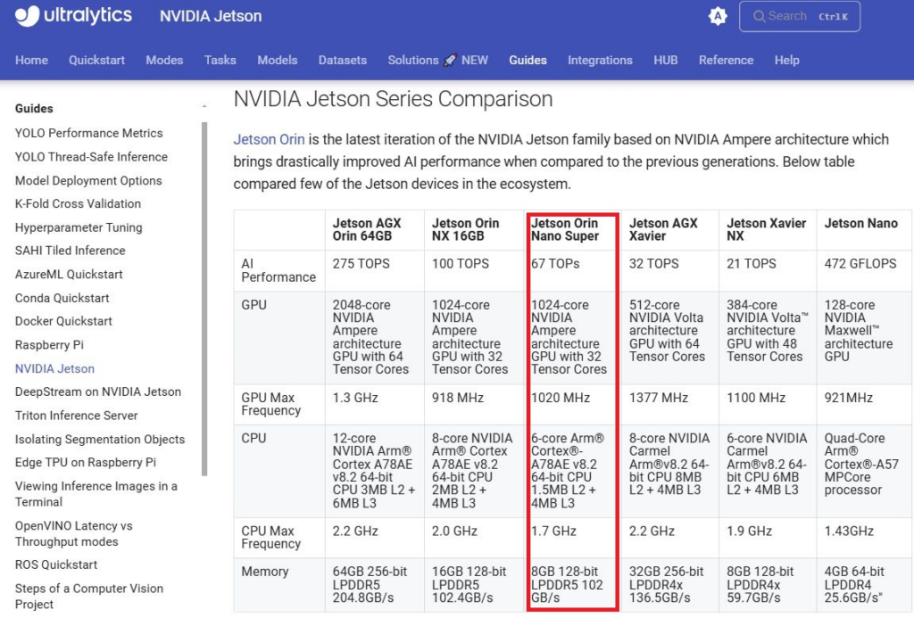Switch to the Quickstart tab
Screen dimensions: 914x618
pyautogui.click(x=96, y=60)
